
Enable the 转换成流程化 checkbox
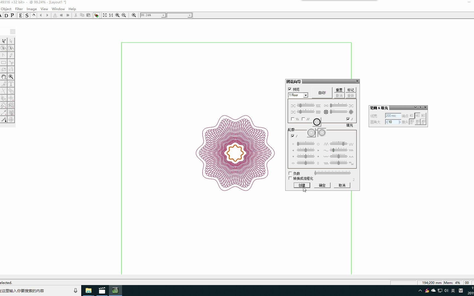(x=290, y=178)
